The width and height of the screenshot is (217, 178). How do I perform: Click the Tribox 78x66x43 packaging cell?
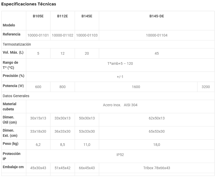point(157,168)
